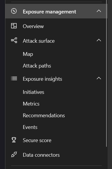Open the Events item
Viewport: 112px width, 169px height.
coord(30,127)
